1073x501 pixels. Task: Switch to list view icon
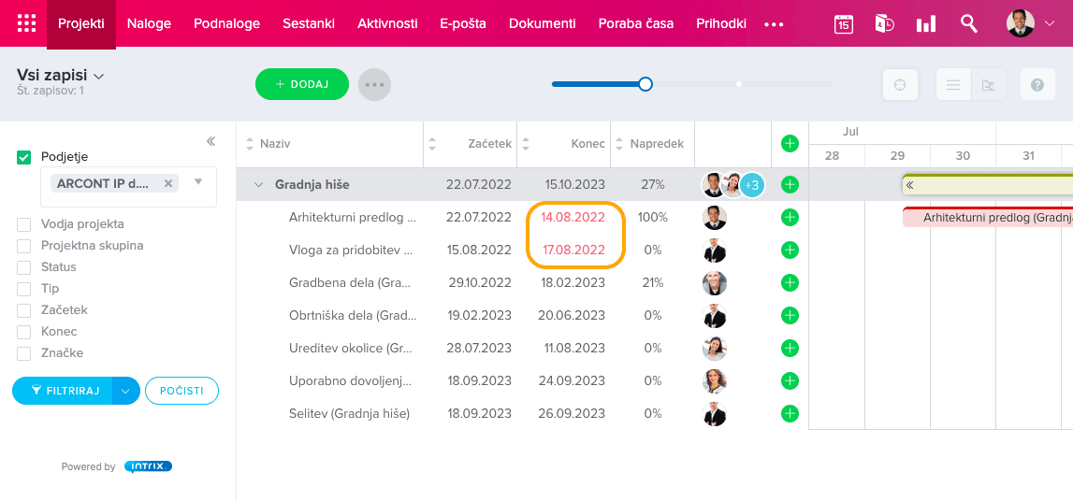click(x=953, y=85)
